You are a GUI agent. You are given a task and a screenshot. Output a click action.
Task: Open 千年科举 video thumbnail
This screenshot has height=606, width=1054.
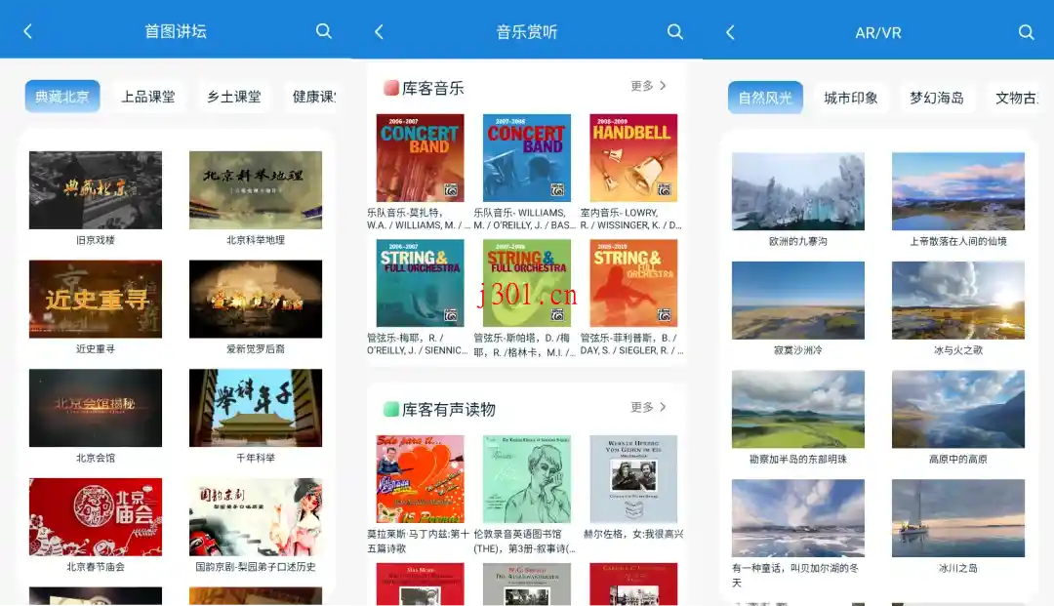[256, 408]
